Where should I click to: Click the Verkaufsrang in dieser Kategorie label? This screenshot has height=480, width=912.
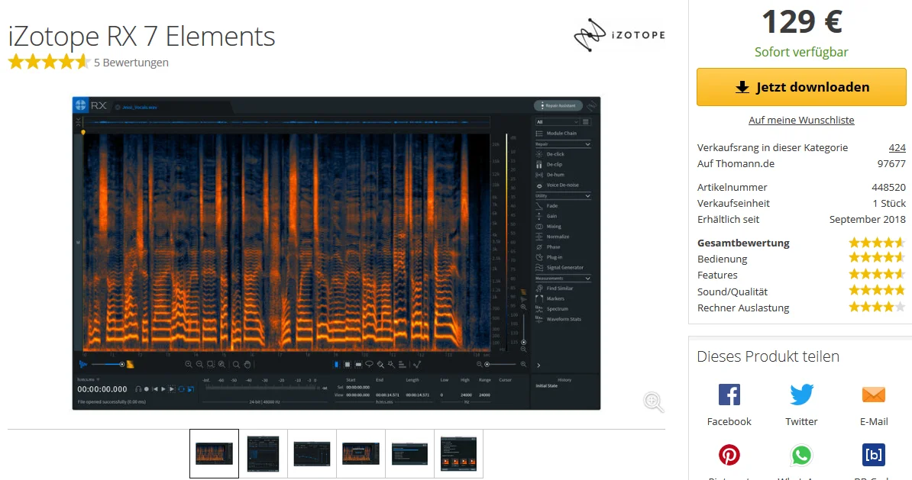tap(772, 147)
